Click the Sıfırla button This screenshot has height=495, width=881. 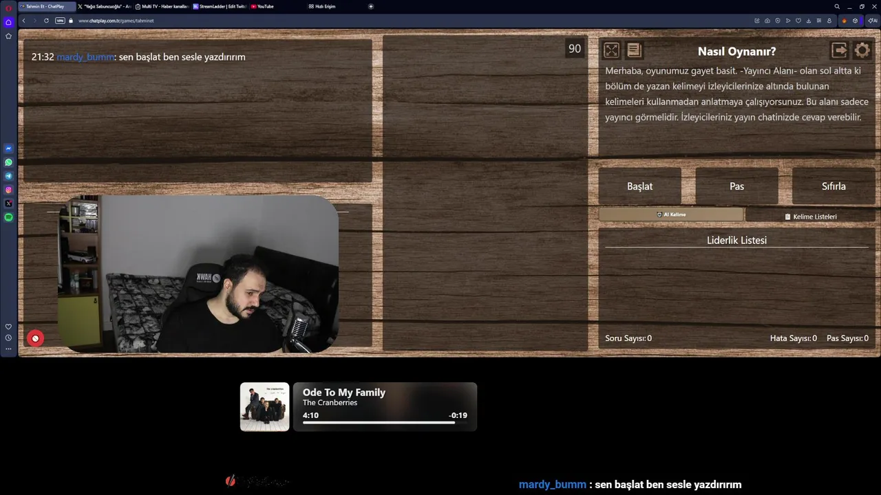(x=834, y=186)
